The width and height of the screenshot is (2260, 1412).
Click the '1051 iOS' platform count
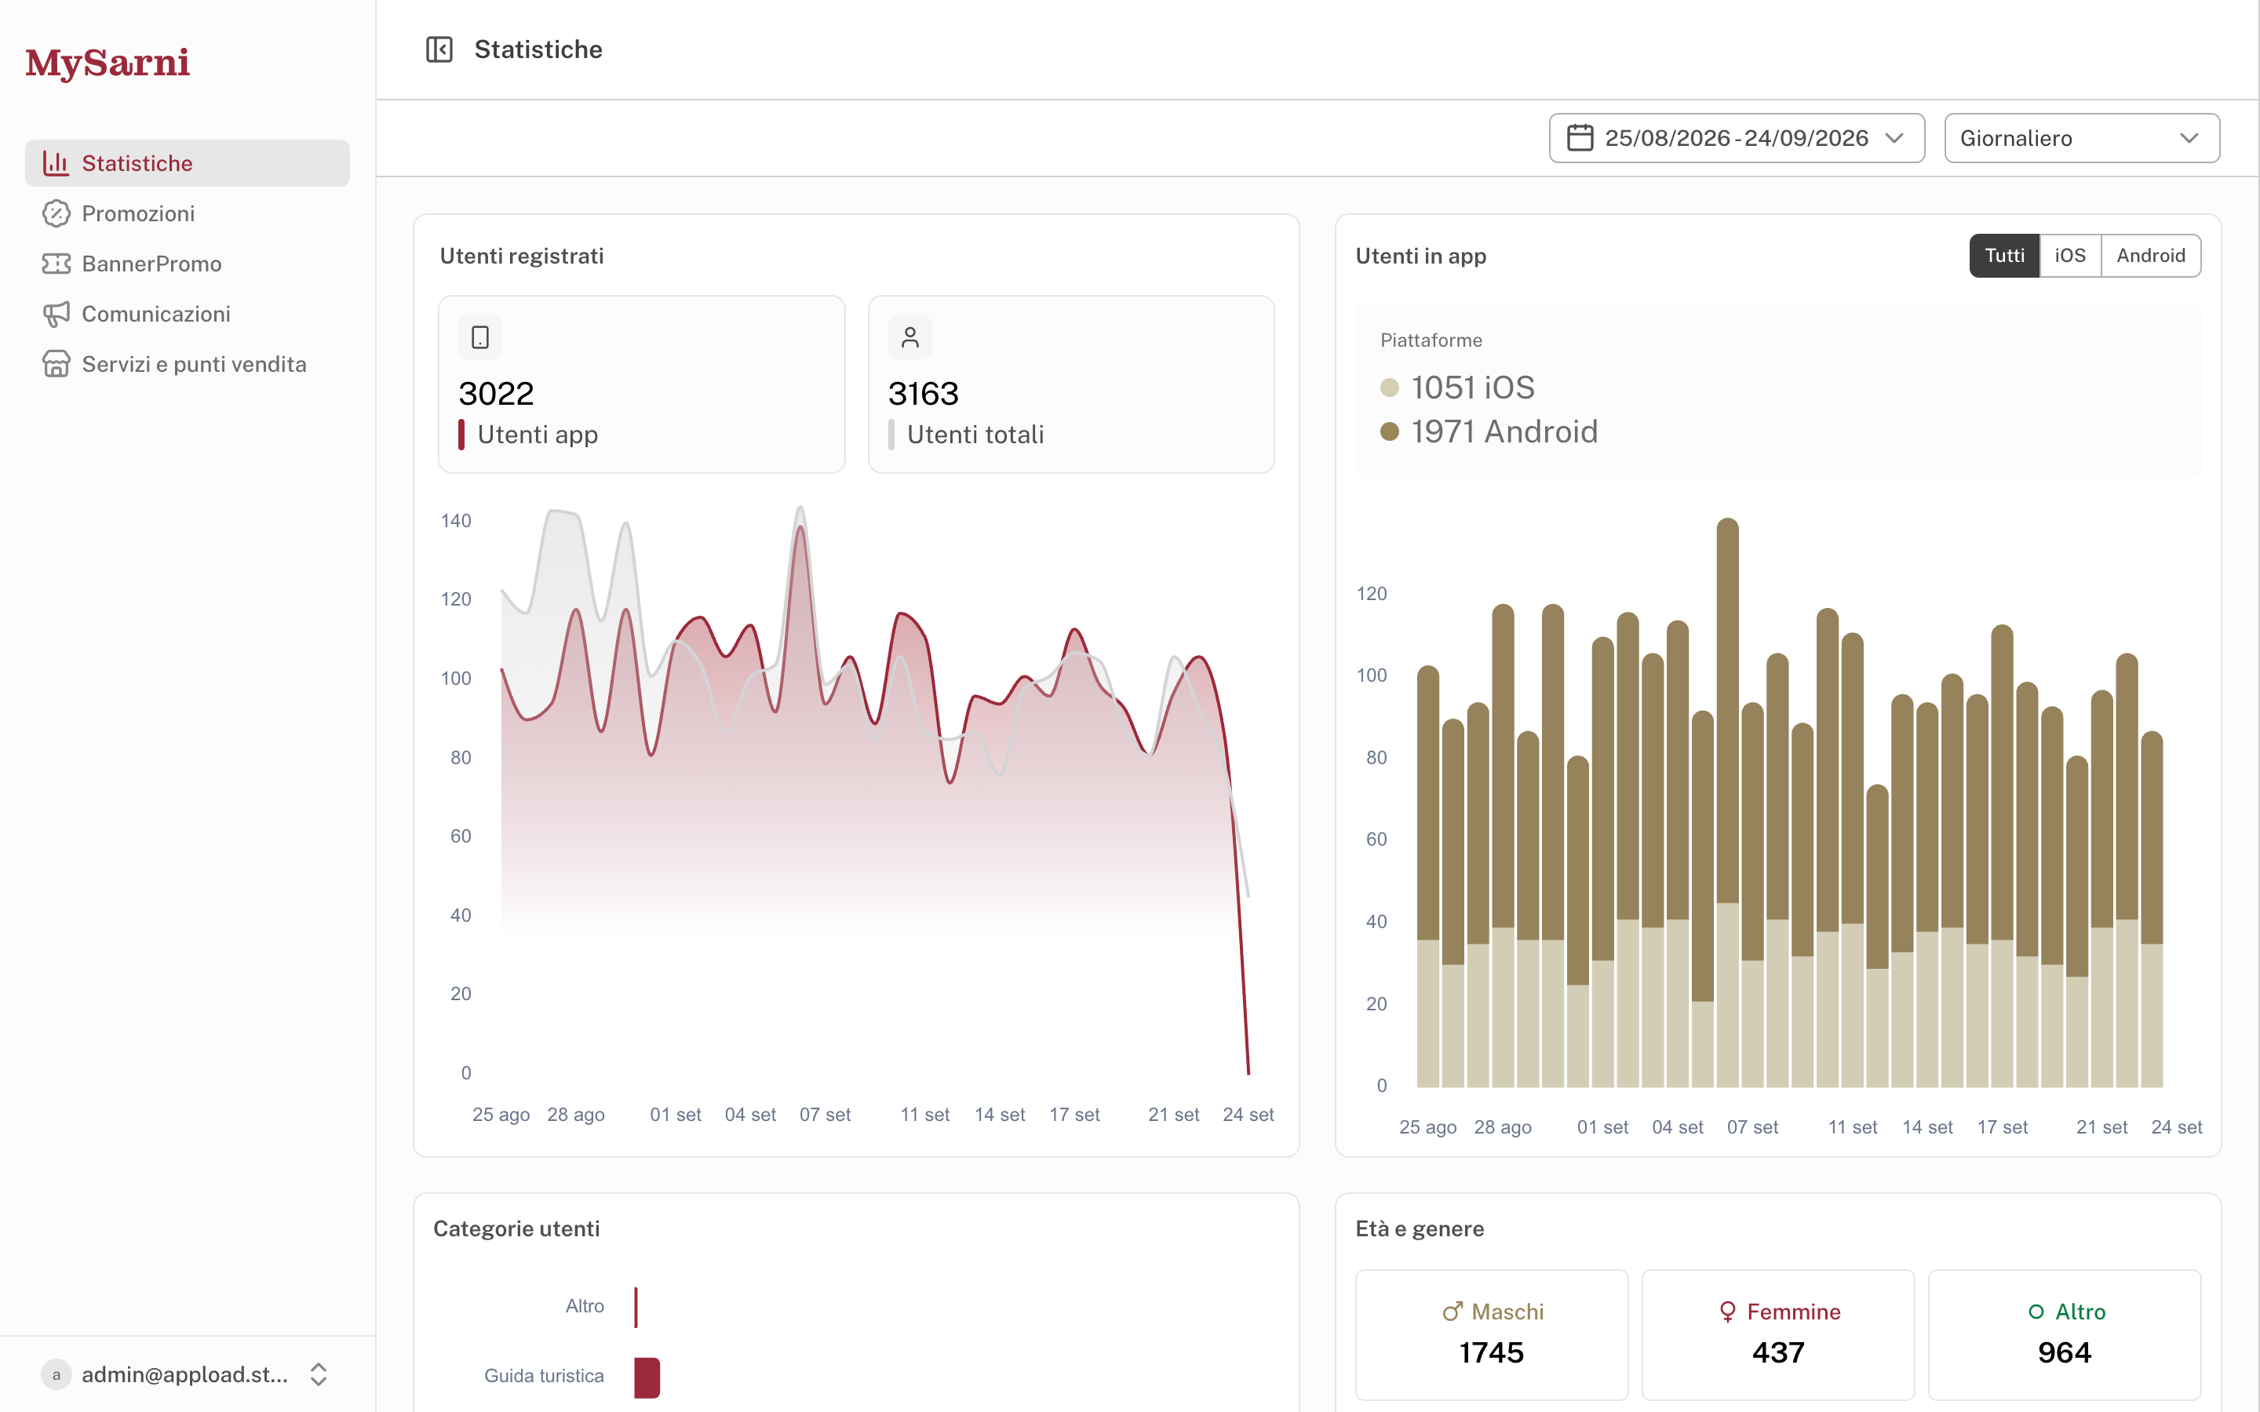click(x=1473, y=388)
